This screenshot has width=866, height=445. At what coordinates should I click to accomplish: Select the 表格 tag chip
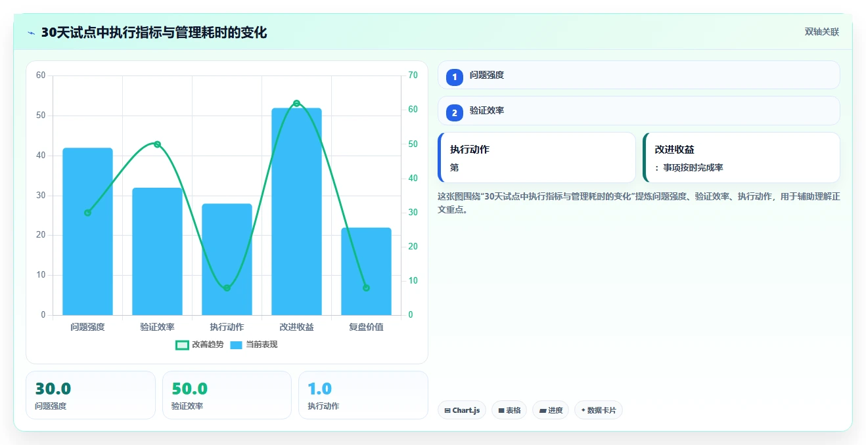pyautogui.click(x=509, y=410)
